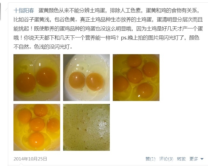The width and height of the screenshot is (208, 166).
Task: Click the 赞(1) like button
Action: [150, 159]
